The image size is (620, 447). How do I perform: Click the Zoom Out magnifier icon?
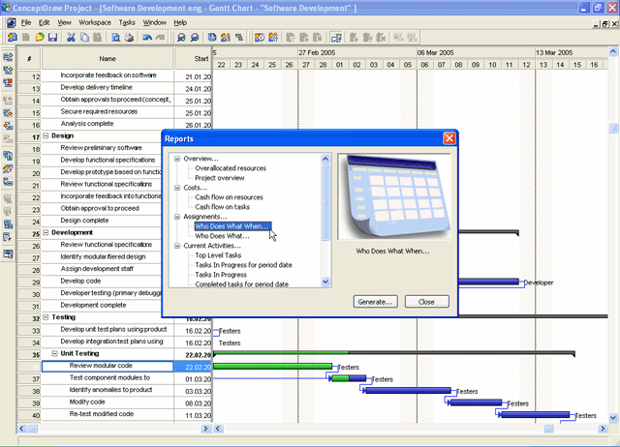[195, 38]
